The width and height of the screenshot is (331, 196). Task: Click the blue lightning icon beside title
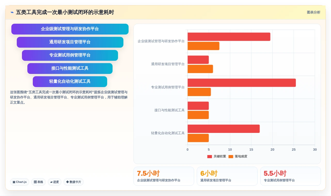(12, 12)
